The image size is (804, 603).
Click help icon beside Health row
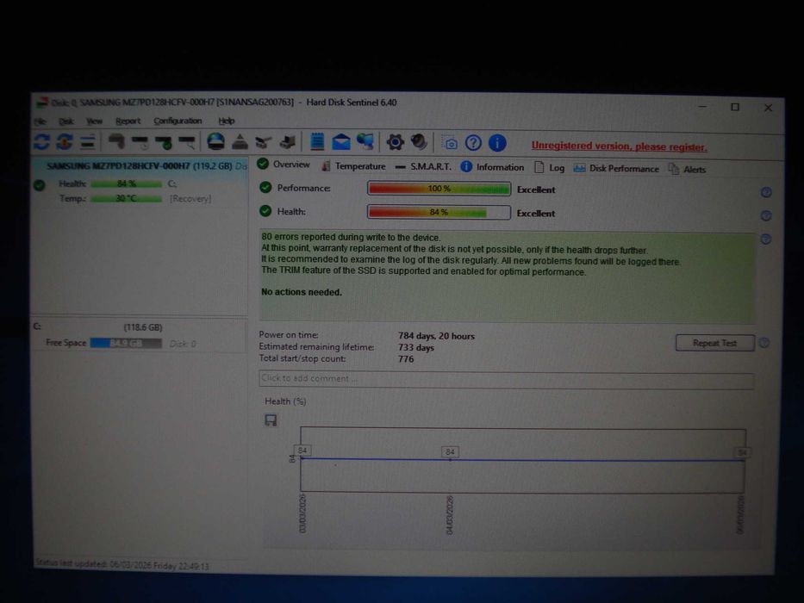click(766, 216)
